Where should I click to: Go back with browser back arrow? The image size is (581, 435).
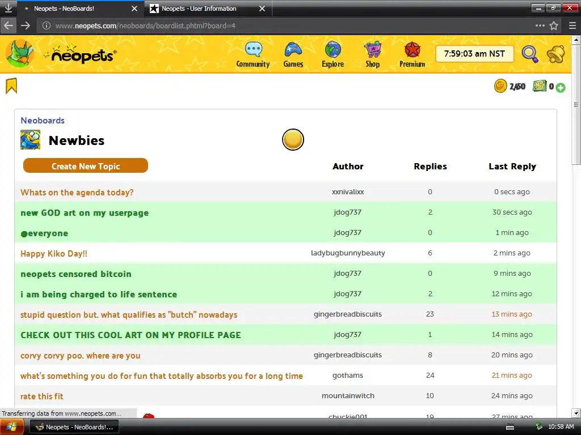[9, 25]
